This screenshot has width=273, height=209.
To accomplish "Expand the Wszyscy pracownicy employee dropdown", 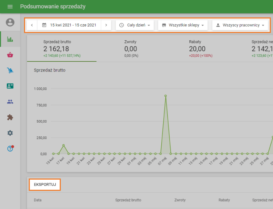I will (240, 25).
